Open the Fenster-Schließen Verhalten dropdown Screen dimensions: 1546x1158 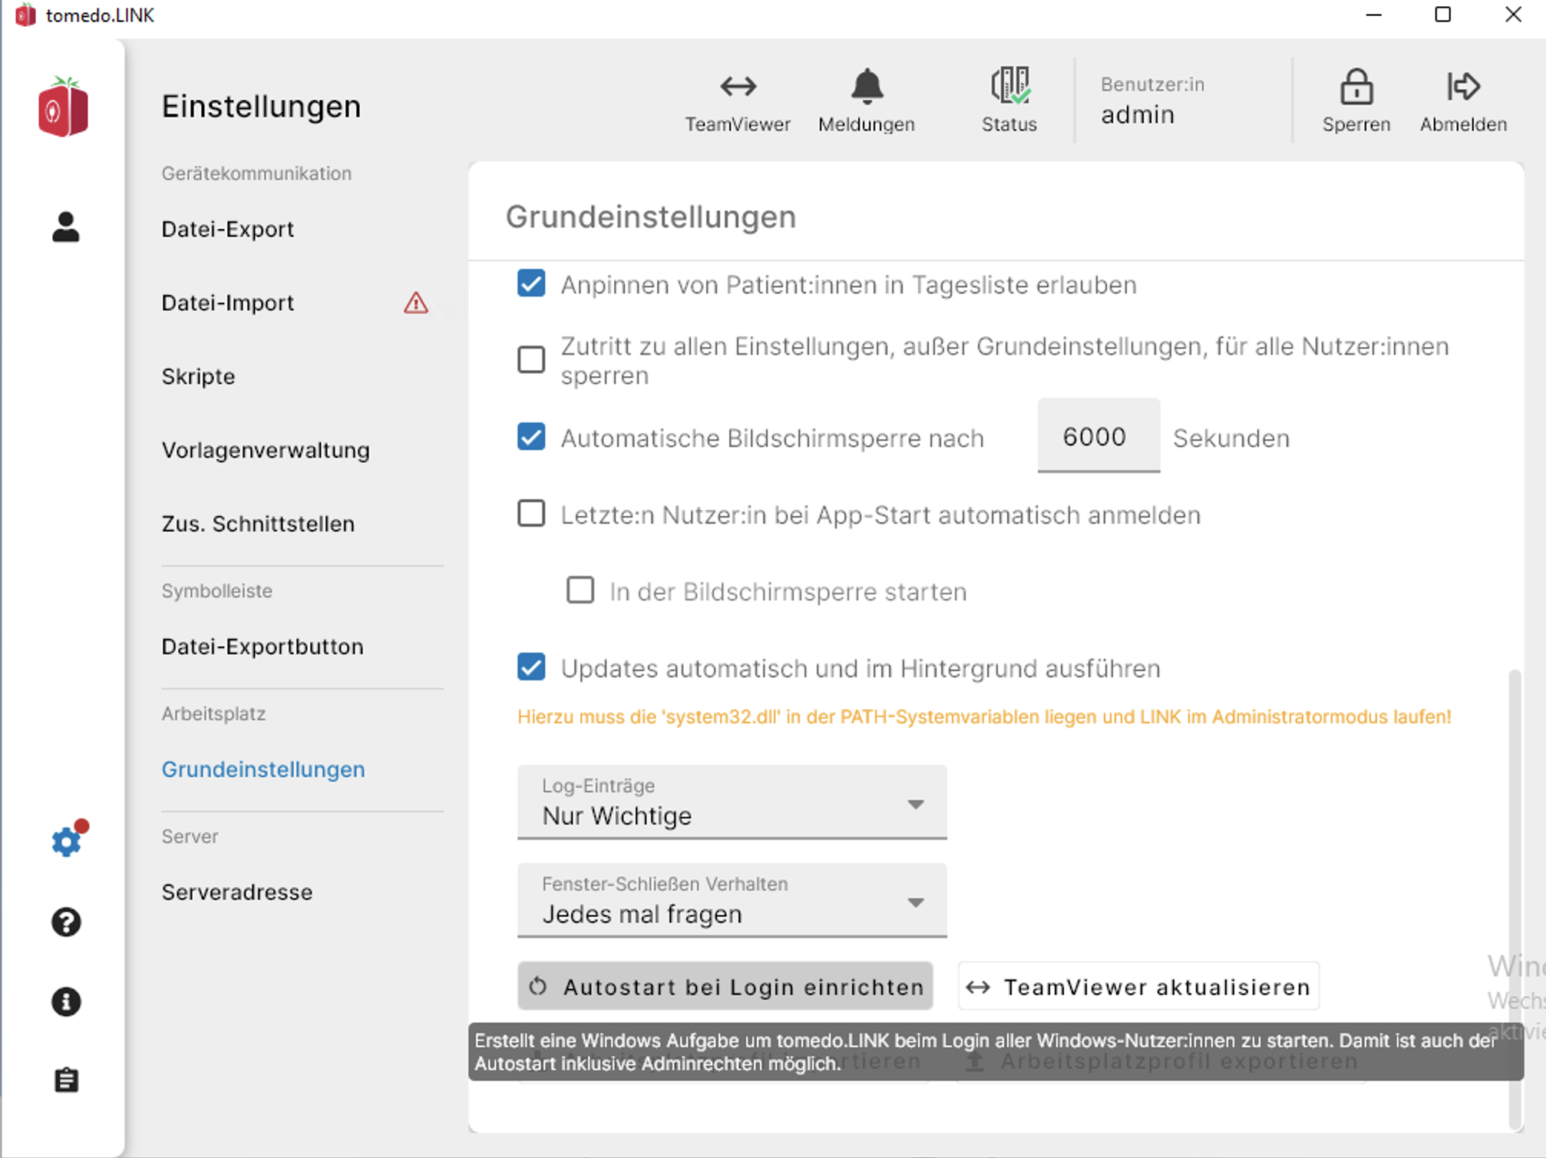[x=732, y=900]
